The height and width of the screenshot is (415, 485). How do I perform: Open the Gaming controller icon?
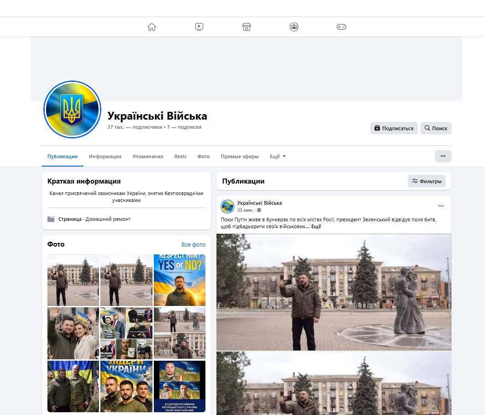pyautogui.click(x=341, y=27)
